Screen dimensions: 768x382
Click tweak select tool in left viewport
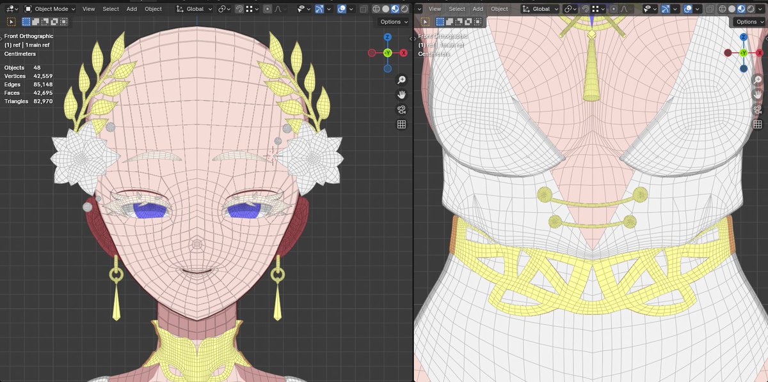(11, 22)
